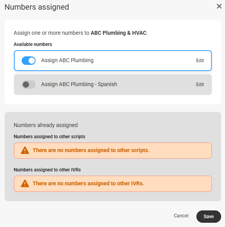225x227 pixels.
Task: Click warning icon in other IVRs banner
Action: click(x=25, y=184)
